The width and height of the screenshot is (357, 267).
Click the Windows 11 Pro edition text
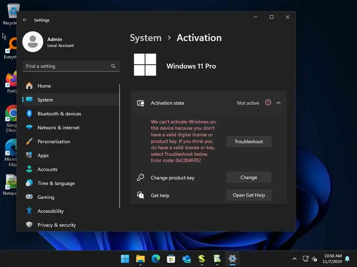point(191,66)
